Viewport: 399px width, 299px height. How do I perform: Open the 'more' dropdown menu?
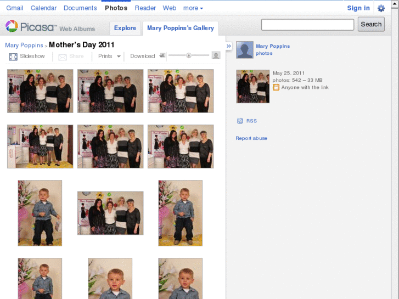[x=193, y=8]
